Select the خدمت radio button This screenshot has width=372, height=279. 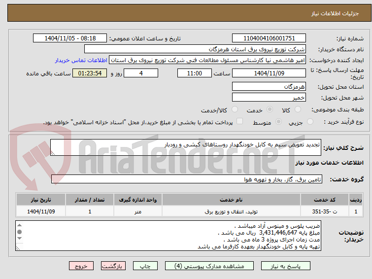tap(270, 109)
